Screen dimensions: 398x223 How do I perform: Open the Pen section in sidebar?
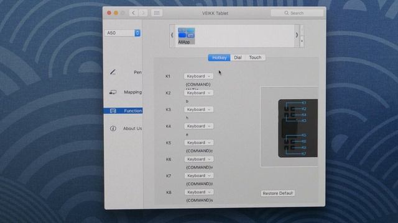[137, 72]
